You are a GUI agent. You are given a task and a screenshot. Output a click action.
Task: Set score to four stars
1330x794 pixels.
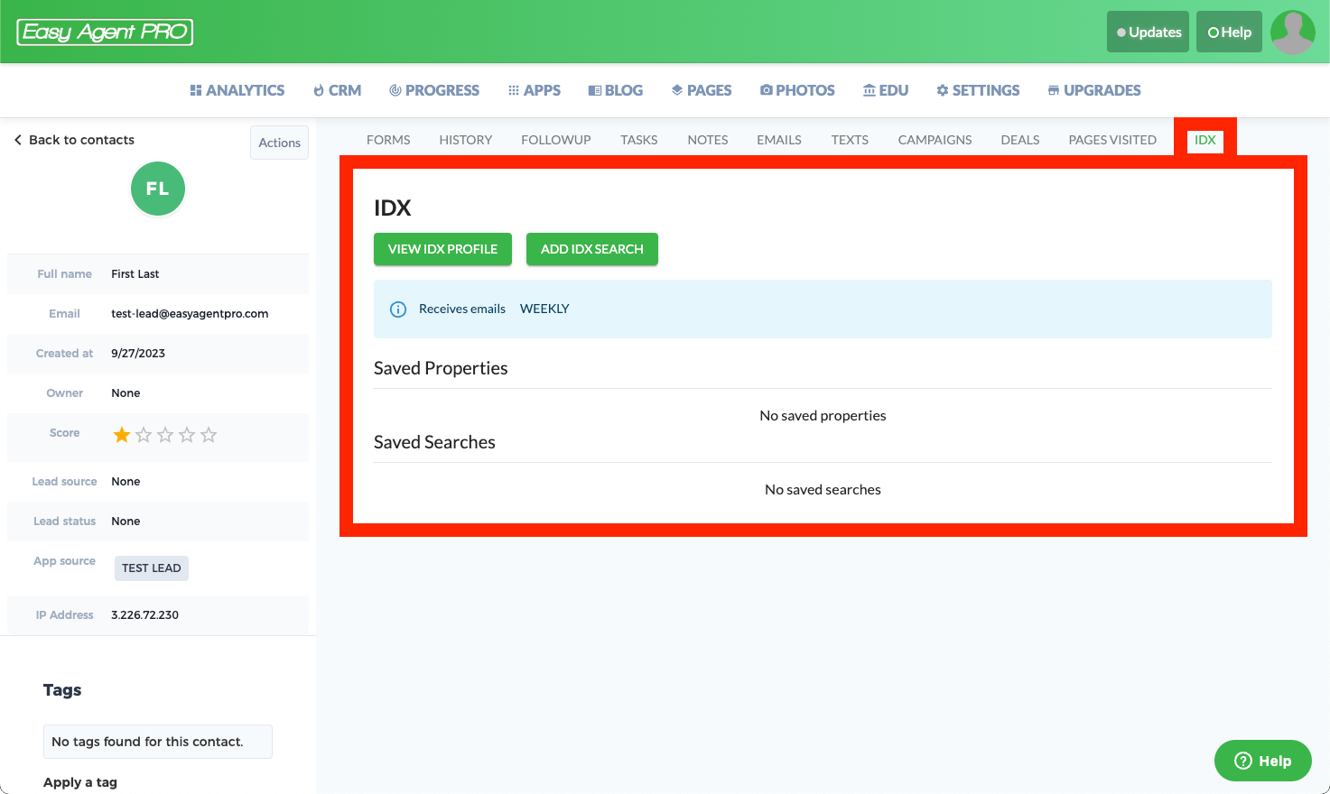coord(187,435)
